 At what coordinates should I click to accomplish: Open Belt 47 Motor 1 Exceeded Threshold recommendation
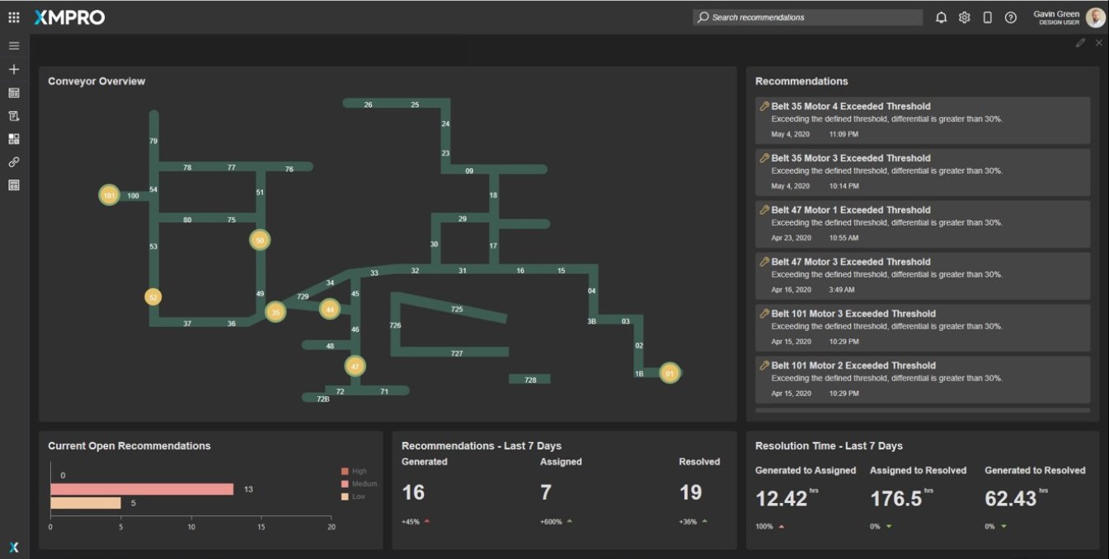(x=850, y=210)
